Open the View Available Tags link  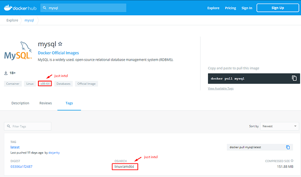pos(221,88)
